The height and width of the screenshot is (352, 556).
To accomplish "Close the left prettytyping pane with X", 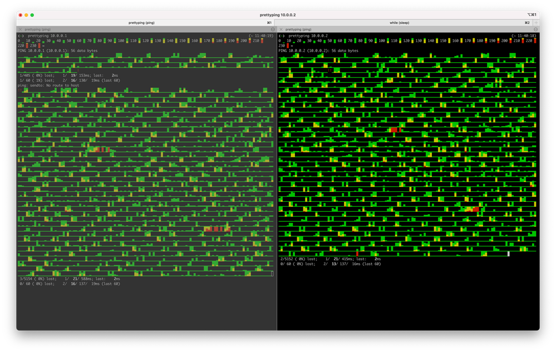I will pos(20,29).
